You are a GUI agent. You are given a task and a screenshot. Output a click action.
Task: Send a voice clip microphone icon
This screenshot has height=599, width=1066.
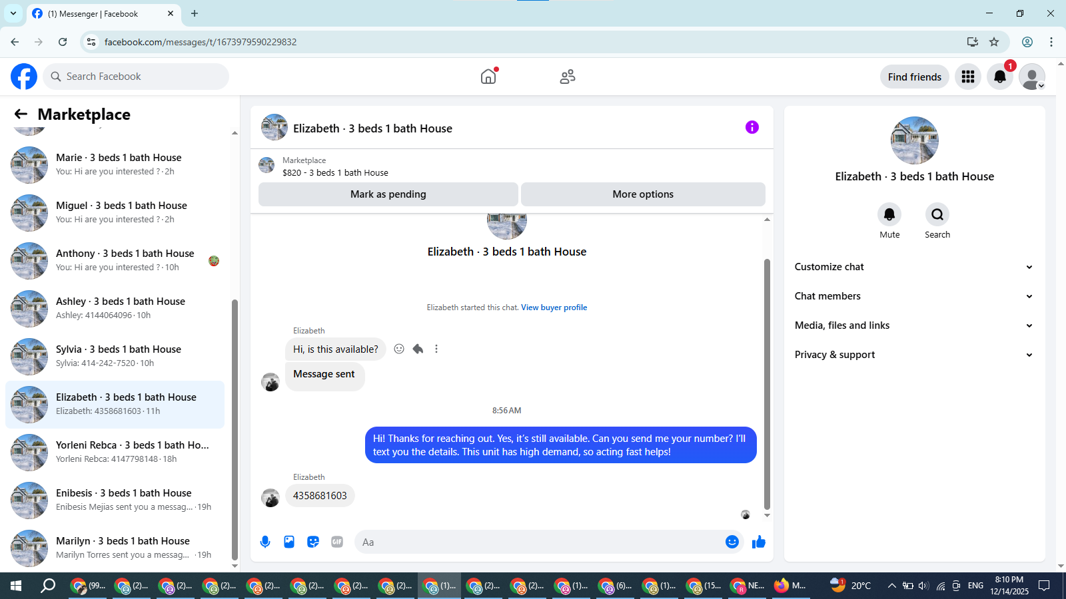coord(265,542)
